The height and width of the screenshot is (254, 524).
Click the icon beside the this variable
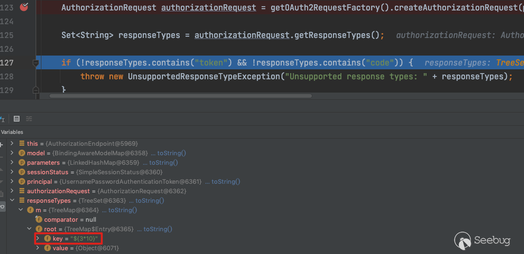click(x=21, y=143)
